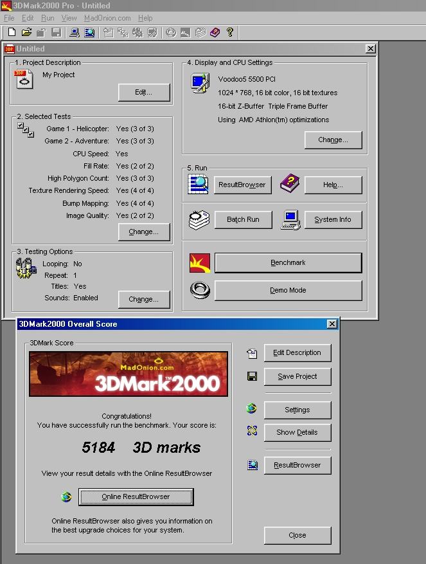426x564 pixels.
Task: Click the New project toolbar icon
Action: (x=12, y=32)
